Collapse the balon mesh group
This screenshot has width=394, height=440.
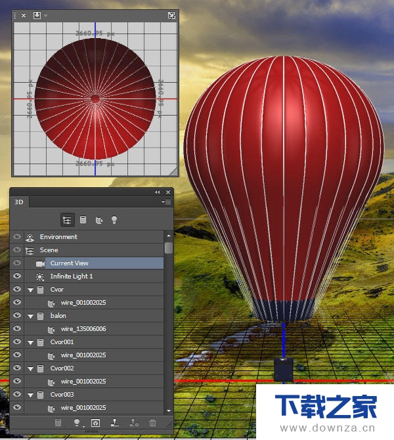point(31,317)
